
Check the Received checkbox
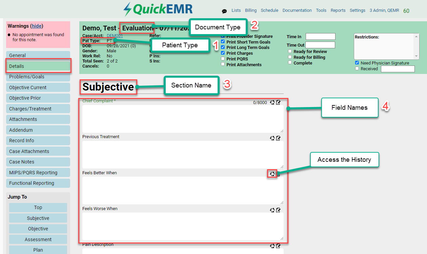click(x=357, y=69)
